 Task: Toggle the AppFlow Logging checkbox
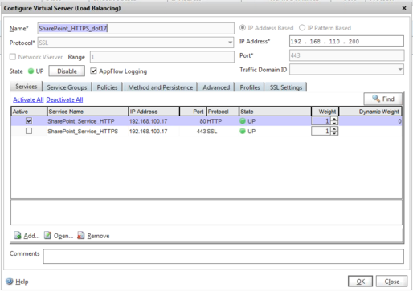(x=93, y=71)
